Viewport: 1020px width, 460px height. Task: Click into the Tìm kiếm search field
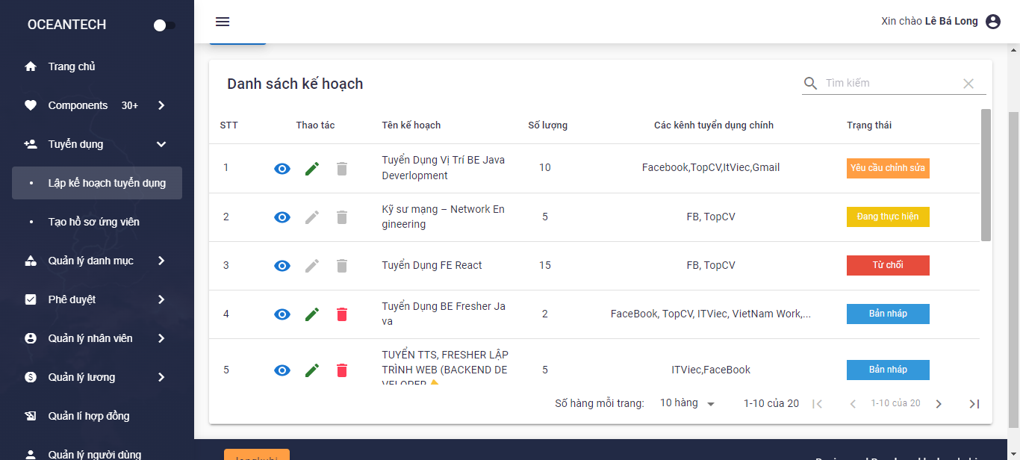click(891, 84)
